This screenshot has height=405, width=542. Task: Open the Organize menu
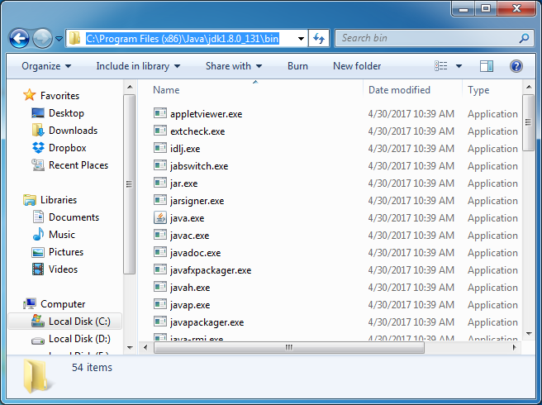(x=46, y=66)
